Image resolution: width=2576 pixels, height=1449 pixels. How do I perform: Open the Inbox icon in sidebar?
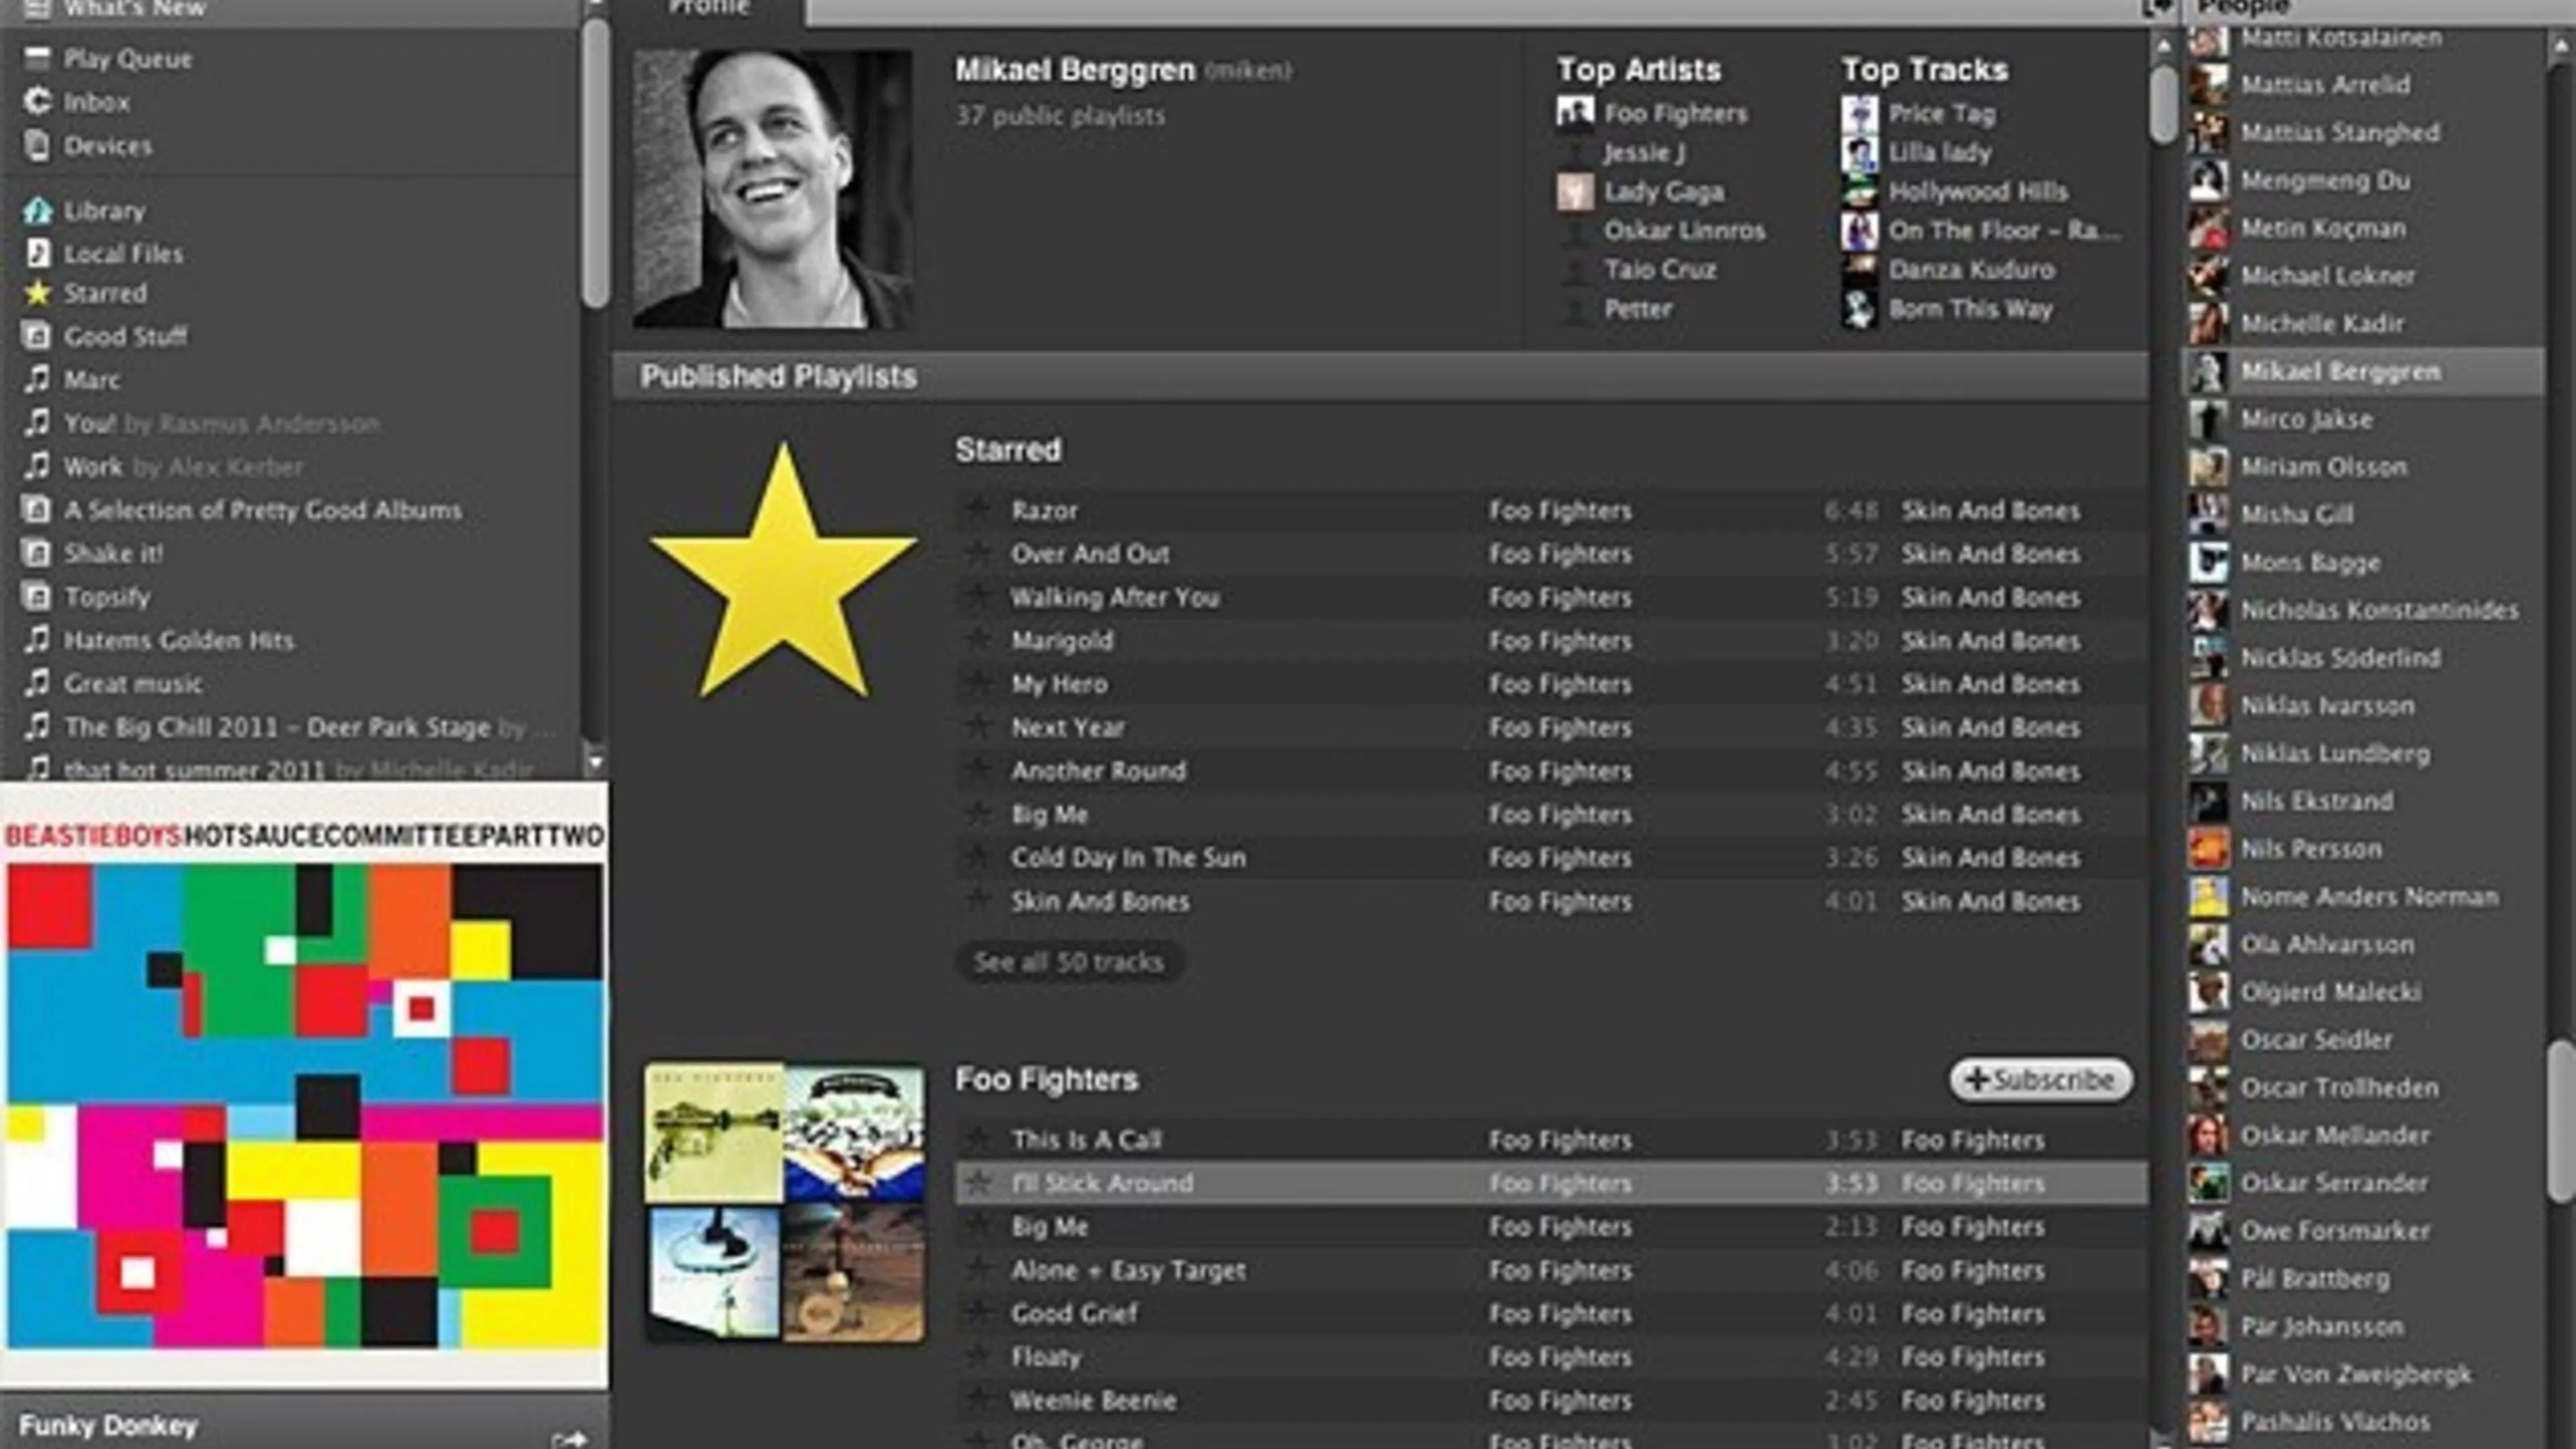tap(37, 101)
